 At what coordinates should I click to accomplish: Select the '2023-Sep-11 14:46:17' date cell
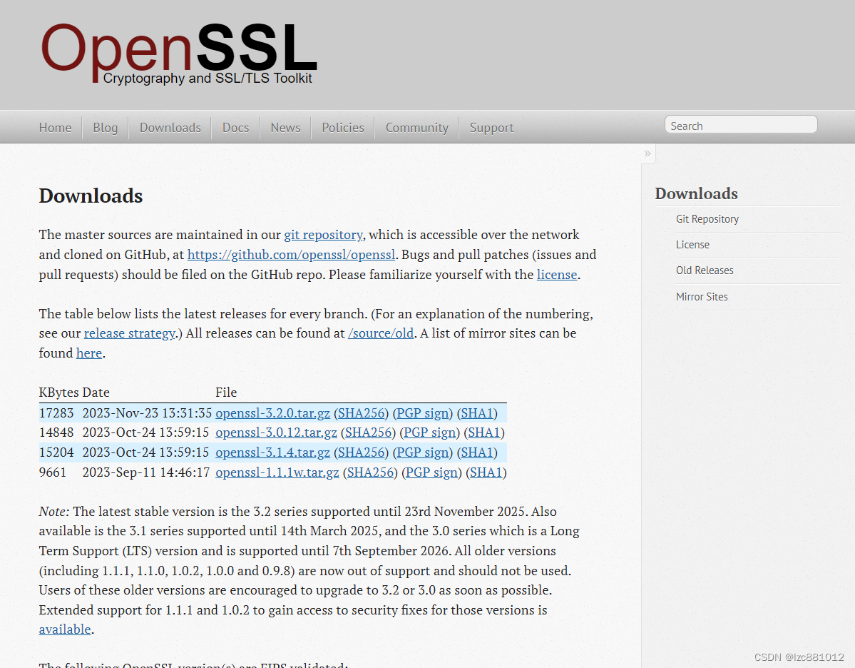(x=146, y=472)
